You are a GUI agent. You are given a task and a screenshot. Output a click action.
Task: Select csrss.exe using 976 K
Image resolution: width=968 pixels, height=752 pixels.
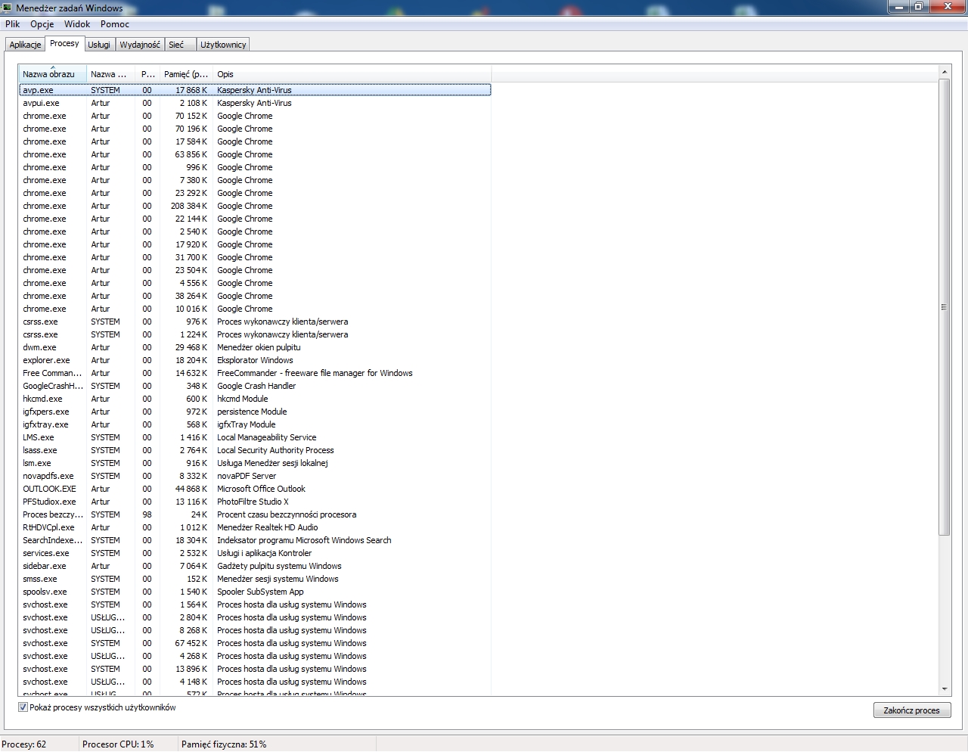[255, 322]
